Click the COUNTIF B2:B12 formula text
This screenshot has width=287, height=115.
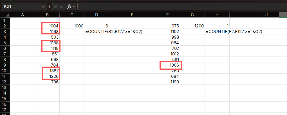point(114,32)
